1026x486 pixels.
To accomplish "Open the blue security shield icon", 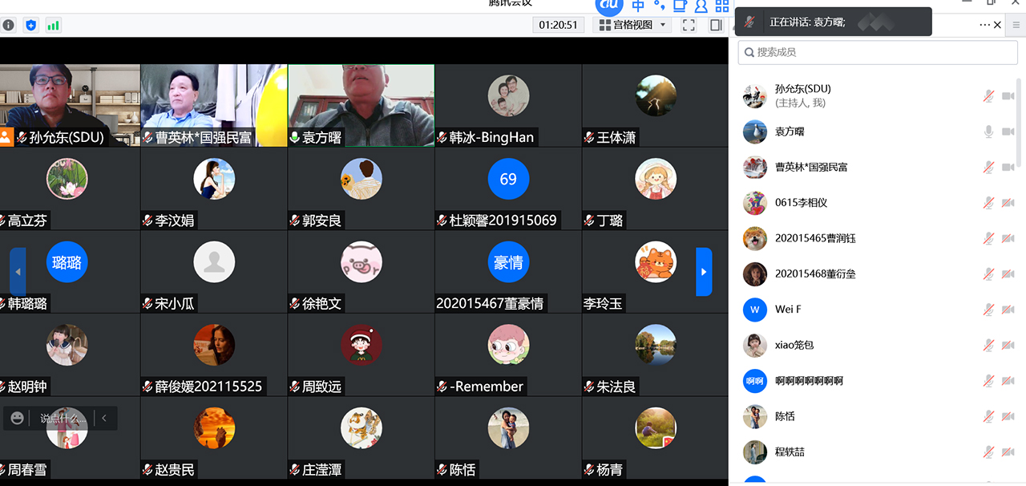I will click(x=30, y=25).
